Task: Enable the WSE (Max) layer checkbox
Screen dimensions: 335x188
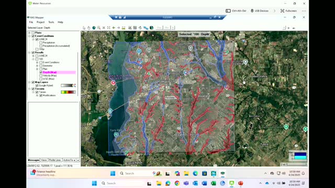Action: [41, 79]
